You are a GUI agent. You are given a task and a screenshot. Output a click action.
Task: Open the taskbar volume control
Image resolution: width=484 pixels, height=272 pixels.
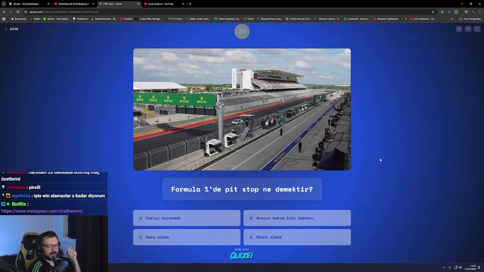(x=460, y=267)
